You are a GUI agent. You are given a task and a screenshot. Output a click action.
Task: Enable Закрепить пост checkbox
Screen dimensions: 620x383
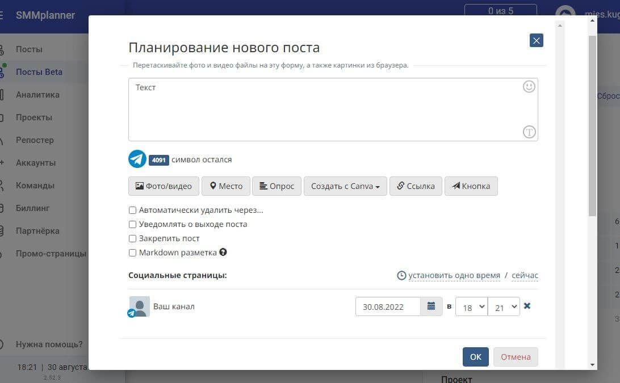point(132,238)
